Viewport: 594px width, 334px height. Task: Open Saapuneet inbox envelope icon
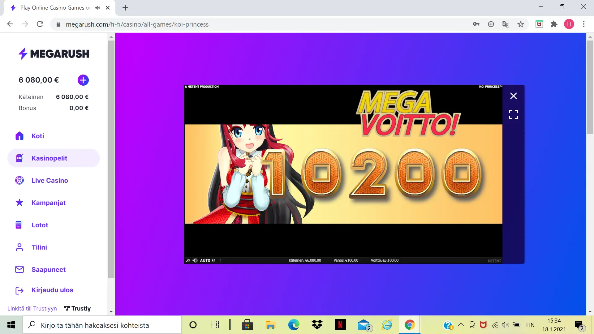[19, 269]
